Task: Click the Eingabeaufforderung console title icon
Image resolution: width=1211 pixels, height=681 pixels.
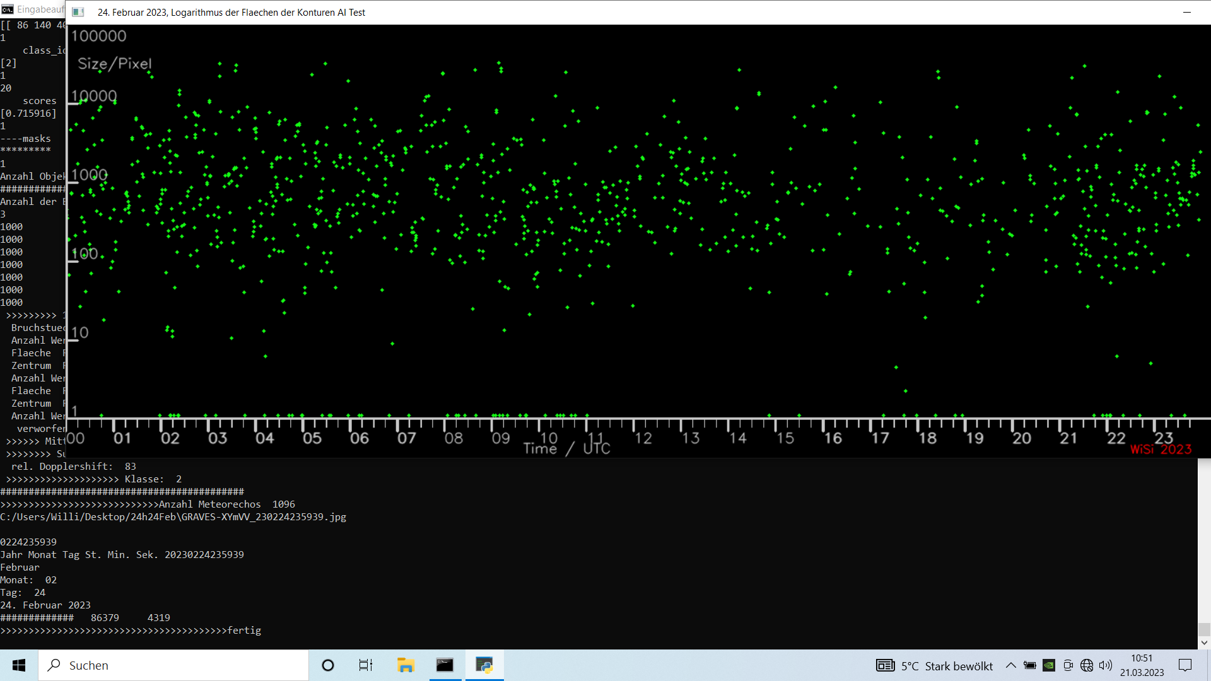Action: click(x=7, y=9)
